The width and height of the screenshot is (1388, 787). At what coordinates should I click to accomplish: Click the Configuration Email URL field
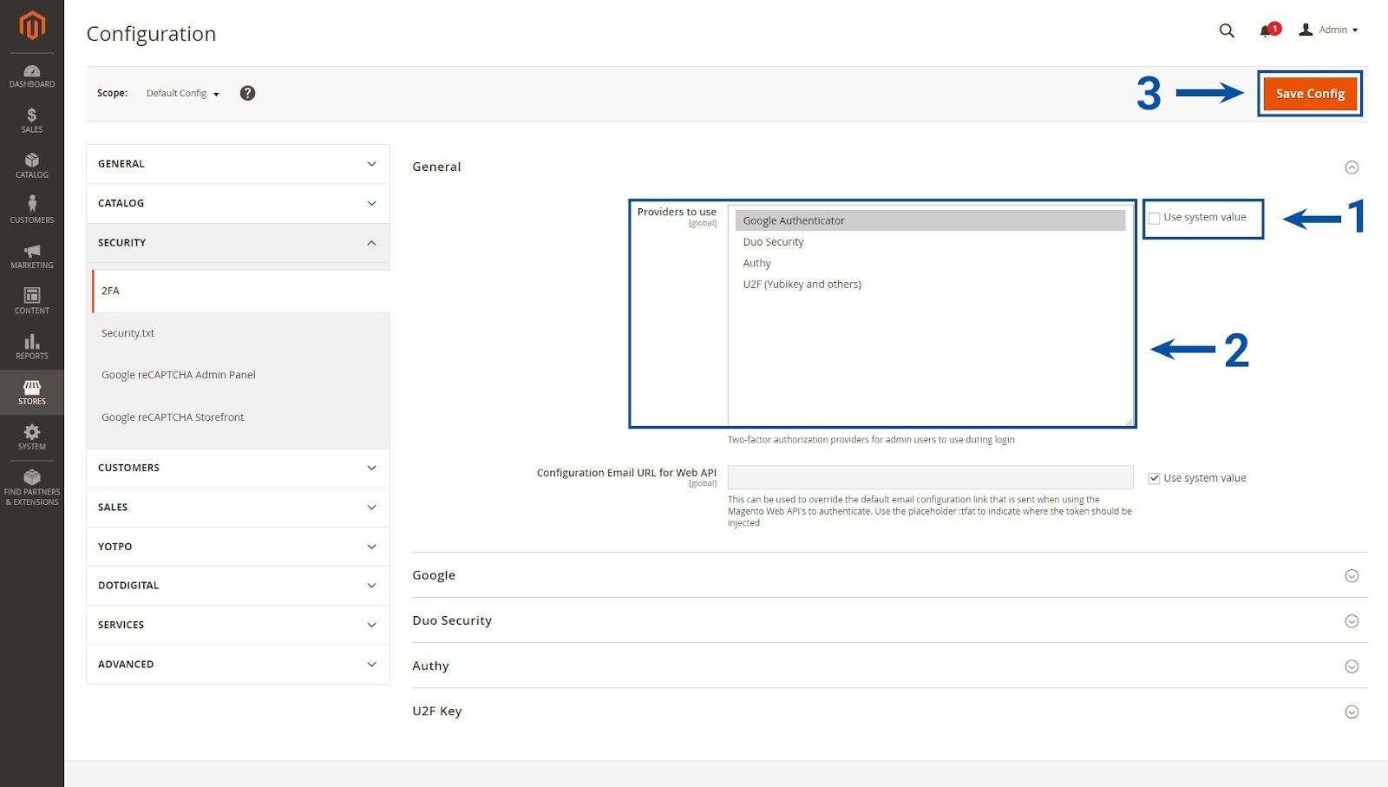[930, 477]
